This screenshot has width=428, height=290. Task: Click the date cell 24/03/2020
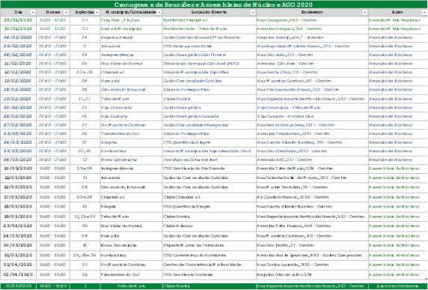18,236
